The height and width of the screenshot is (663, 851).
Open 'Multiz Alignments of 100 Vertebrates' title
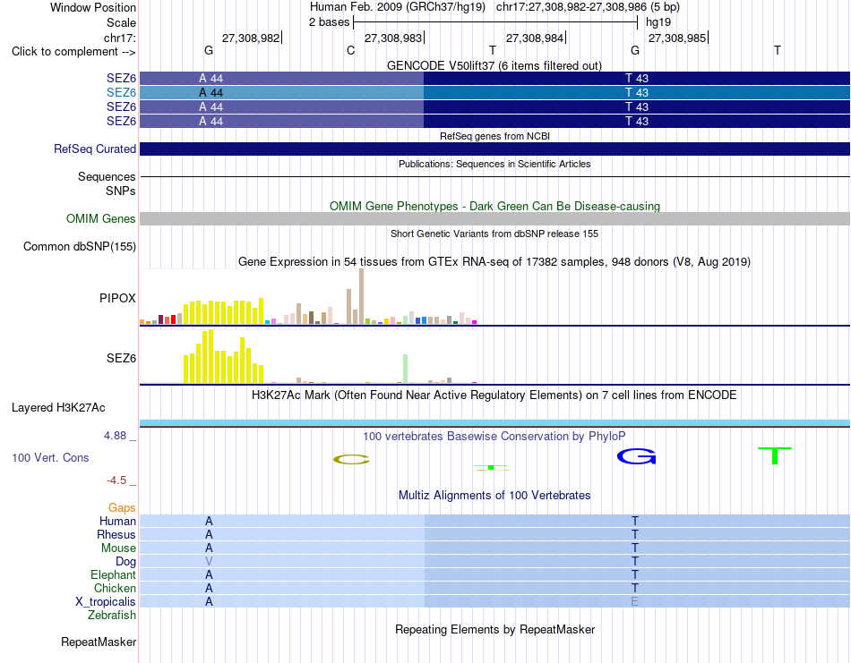pyautogui.click(x=494, y=495)
